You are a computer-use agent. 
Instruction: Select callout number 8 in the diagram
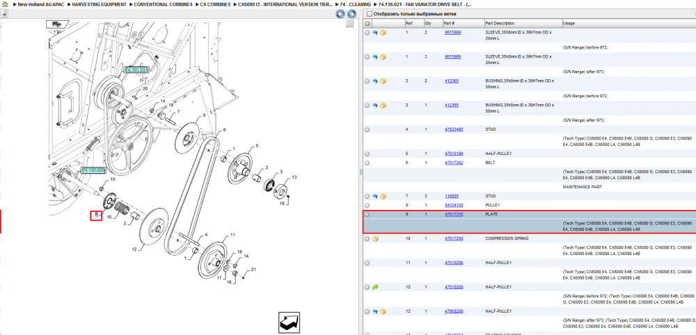204,115
